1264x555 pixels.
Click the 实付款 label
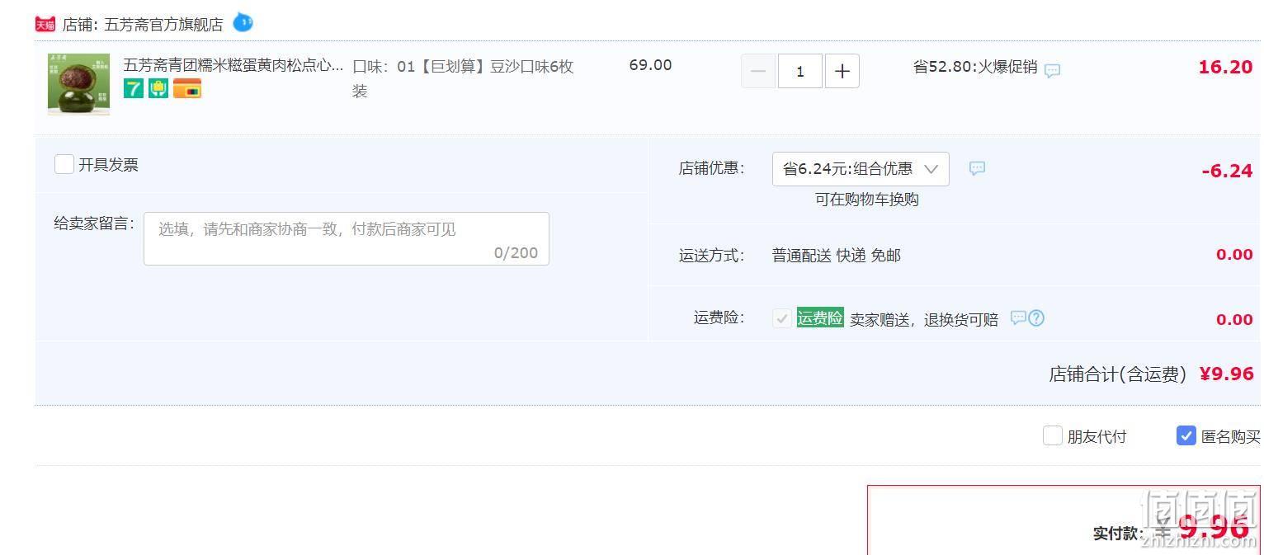1119,534
